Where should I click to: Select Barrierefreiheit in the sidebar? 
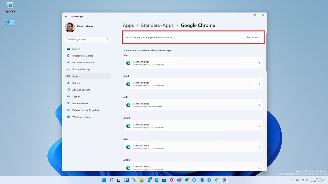(x=88, y=103)
